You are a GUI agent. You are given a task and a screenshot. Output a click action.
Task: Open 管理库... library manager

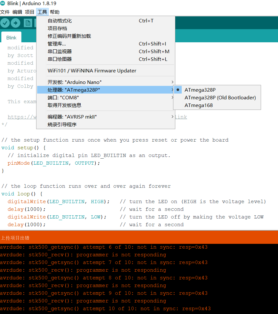(x=106, y=44)
